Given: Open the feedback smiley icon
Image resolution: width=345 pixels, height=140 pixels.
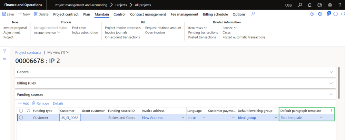Looking at the screenshot, I should click(319, 5).
